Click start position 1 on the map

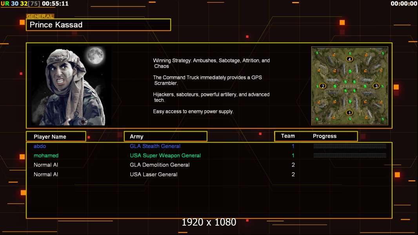coord(349,113)
